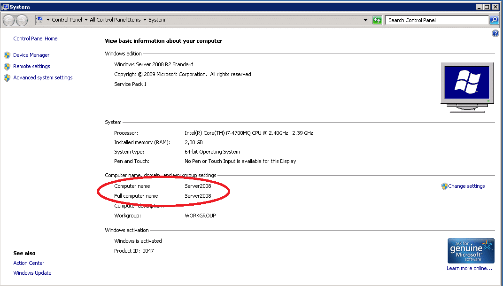Click the System window title bar icon
Image resolution: width=503 pixels, height=286 pixels.
click(5, 7)
